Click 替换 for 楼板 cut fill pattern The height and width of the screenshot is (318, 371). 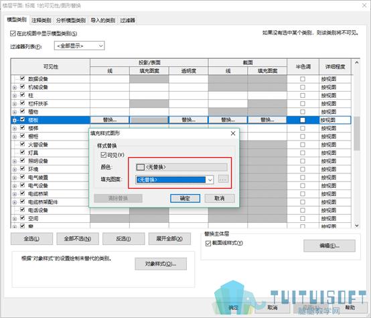tap(267, 120)
